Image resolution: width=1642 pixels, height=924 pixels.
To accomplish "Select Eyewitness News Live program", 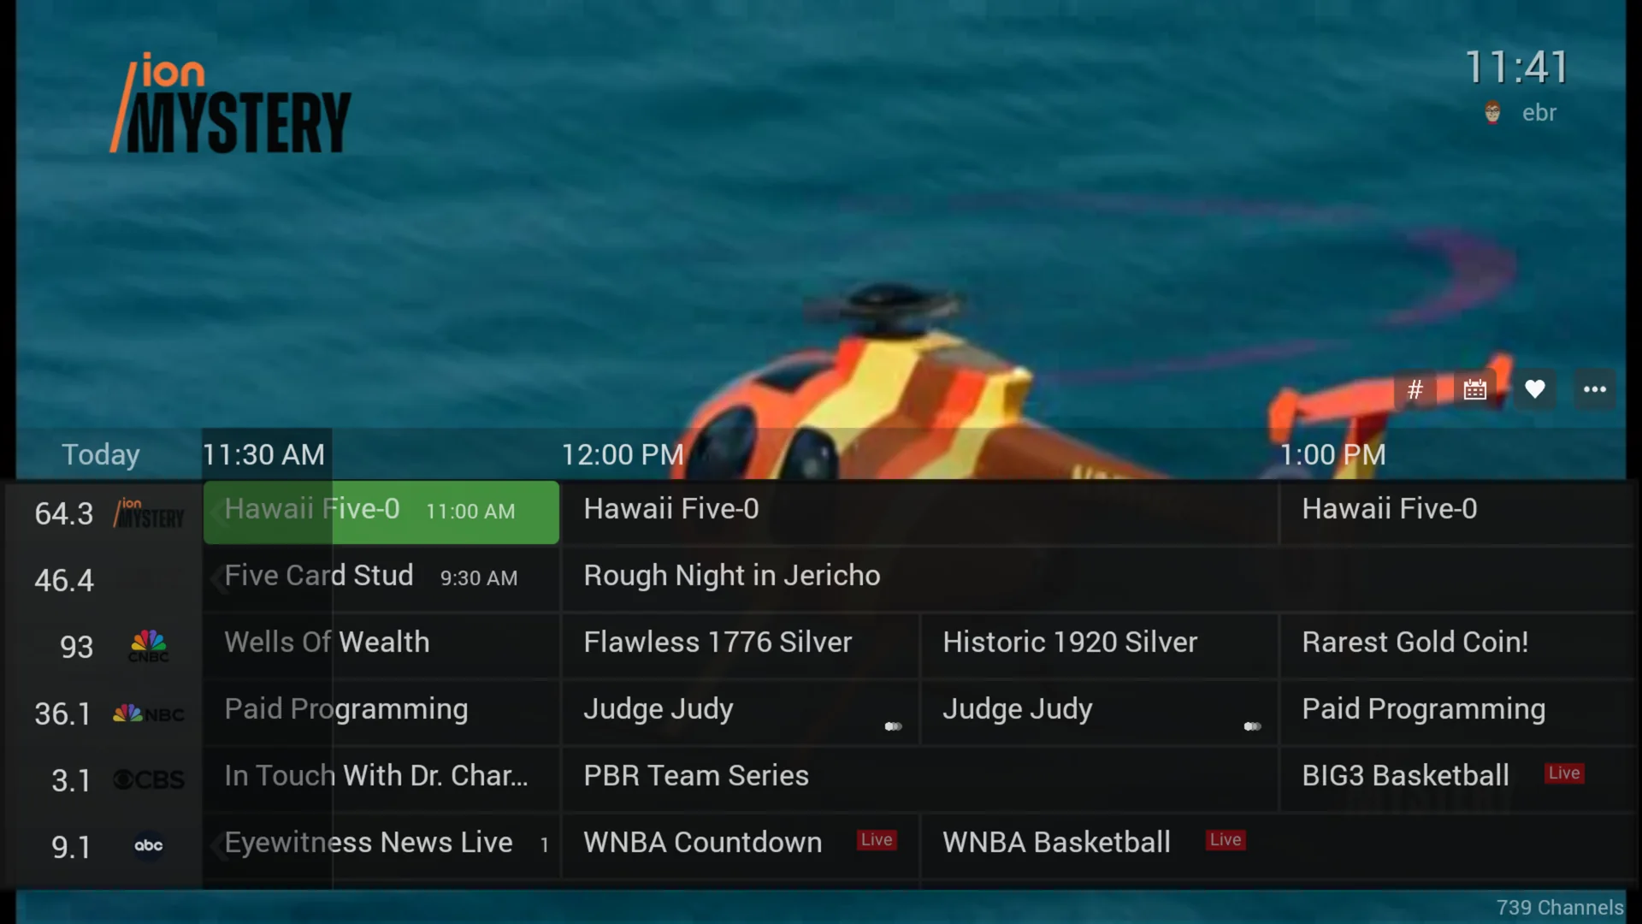I will point(381,846).
